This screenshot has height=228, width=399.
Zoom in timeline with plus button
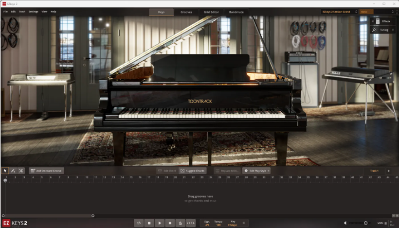point(397,215)
